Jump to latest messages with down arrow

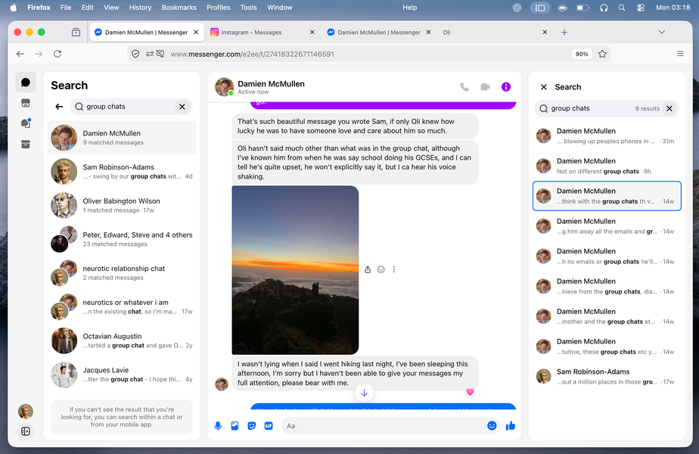pos(364,393)
